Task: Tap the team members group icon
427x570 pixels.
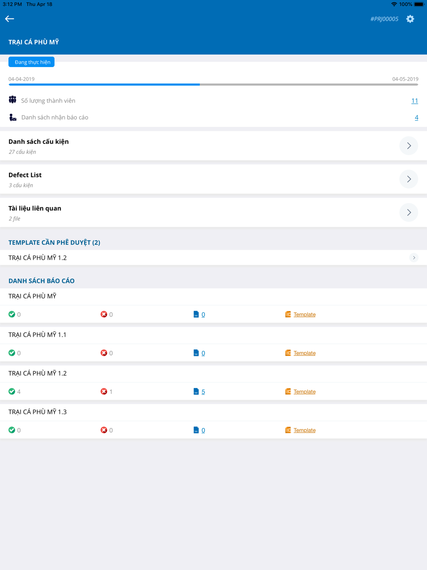Action: point(12,100)
